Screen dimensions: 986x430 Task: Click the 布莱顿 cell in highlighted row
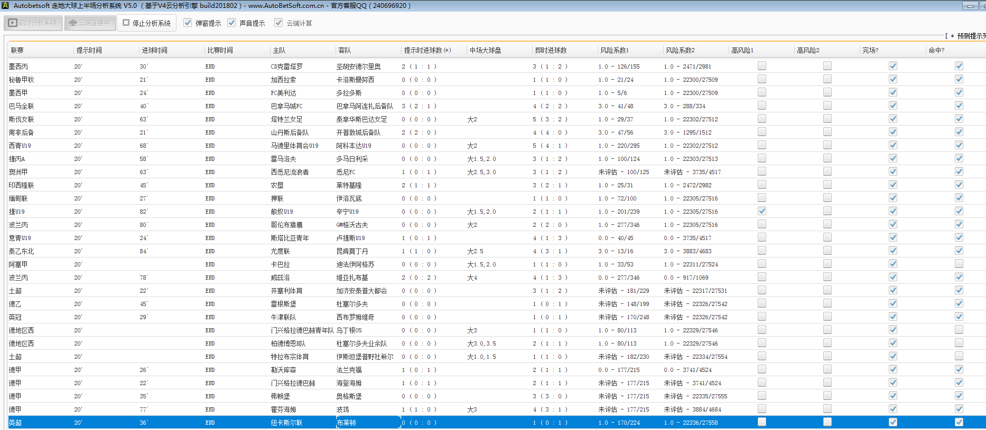tap(347, 423)
